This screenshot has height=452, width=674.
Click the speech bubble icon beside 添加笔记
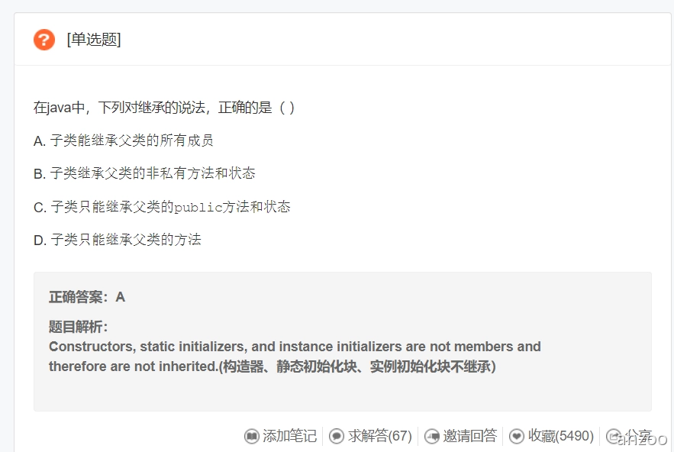tap(252, 436)
